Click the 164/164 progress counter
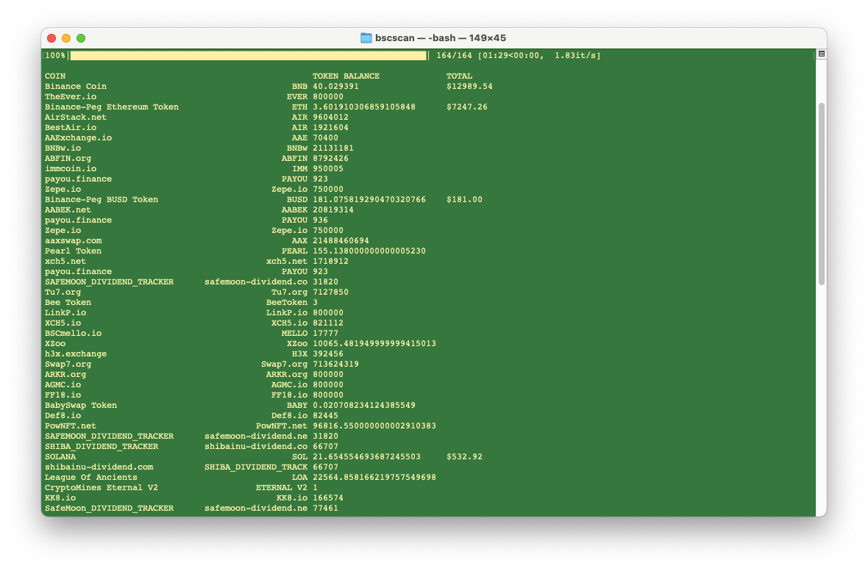This screenshot has height=571, width=868. [454, 55]
